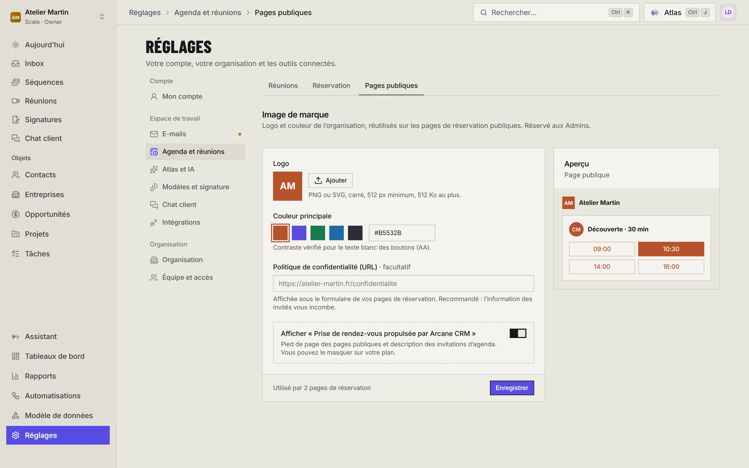
Task: Open Tableaux de bord grid icon
Action: 16,356
